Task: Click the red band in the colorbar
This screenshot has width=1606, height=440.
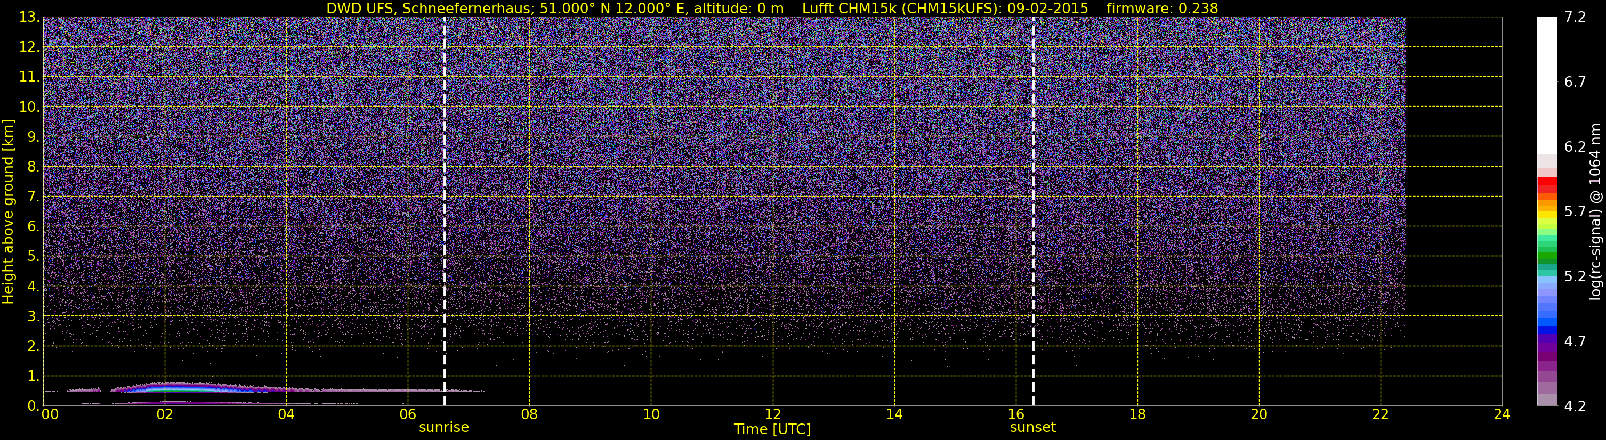Action: point(1547,184)
